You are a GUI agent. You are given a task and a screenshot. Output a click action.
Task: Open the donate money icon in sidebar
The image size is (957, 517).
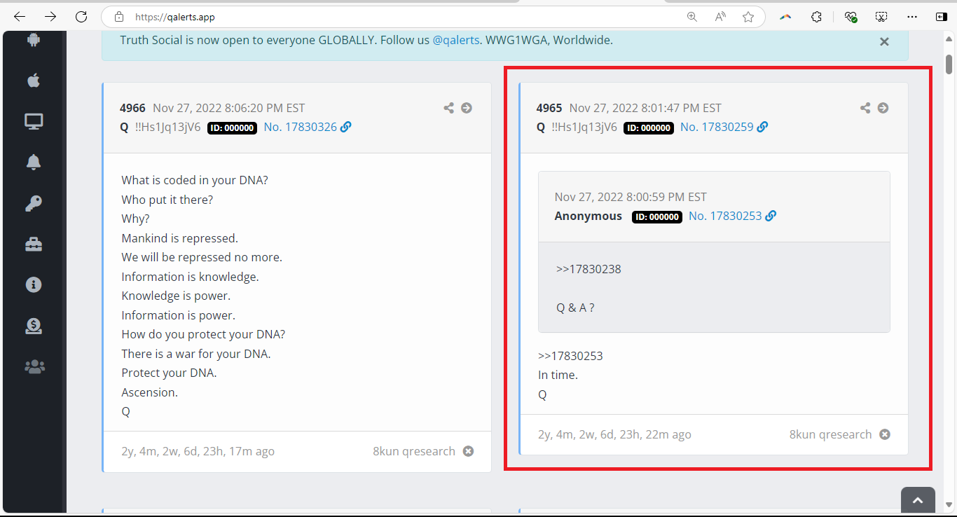point(34,325)
